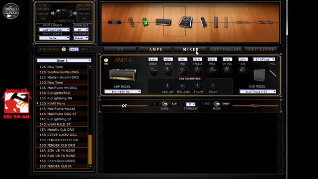Click the TREBLE knob

pos(197,71)
